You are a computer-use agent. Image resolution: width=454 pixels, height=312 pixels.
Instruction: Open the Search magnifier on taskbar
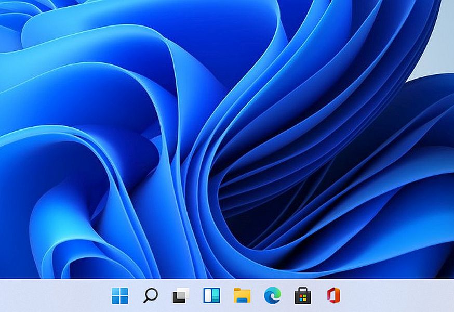pyautogui.click(x=151, y=295)
